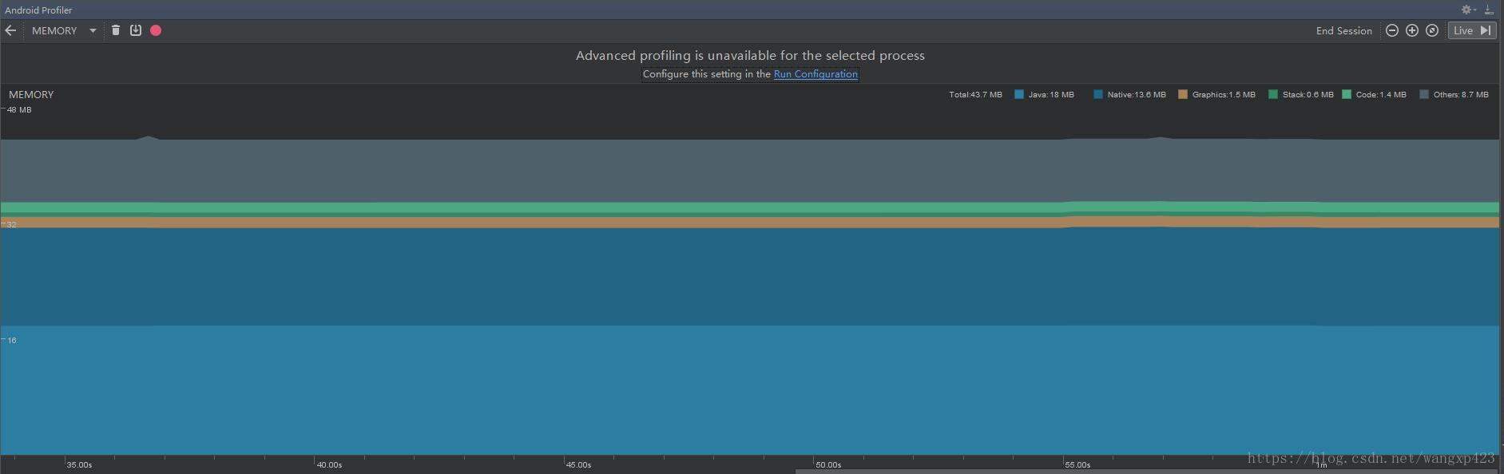Click the 48 MB axis label

(19, 110)
